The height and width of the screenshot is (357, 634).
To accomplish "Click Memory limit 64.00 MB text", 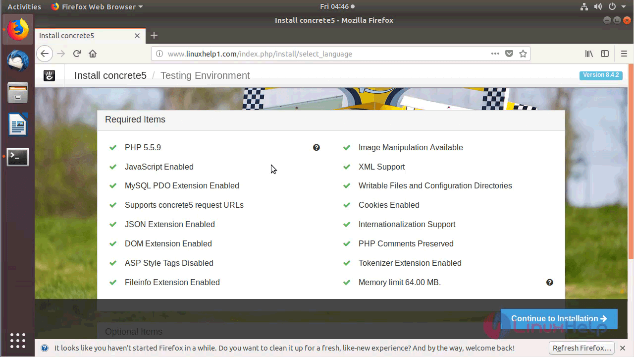I will coord(400,282).
